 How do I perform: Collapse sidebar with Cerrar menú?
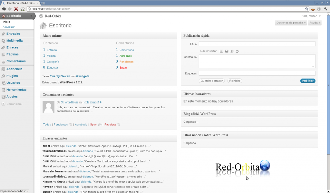12,104
